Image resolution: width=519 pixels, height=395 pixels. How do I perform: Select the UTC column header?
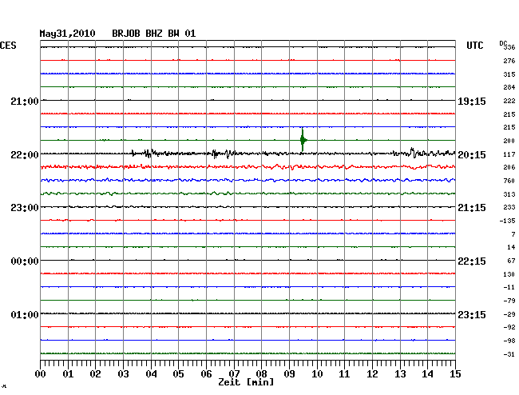474,46
